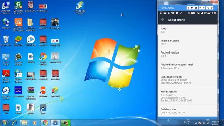Click the camera screenshot icon in Vysor toolbar
Screen dimensions: 224x126
pos(196,8)
